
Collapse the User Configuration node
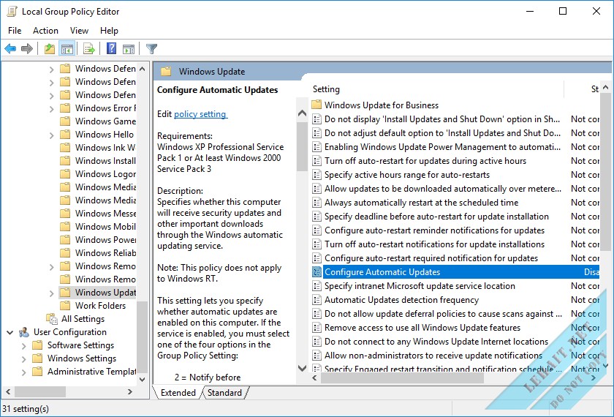[x=10, y=332]
